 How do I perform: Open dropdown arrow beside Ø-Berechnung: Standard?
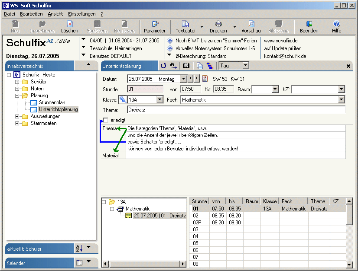point(169,55)
